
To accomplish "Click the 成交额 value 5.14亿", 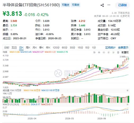I will 112,26.
